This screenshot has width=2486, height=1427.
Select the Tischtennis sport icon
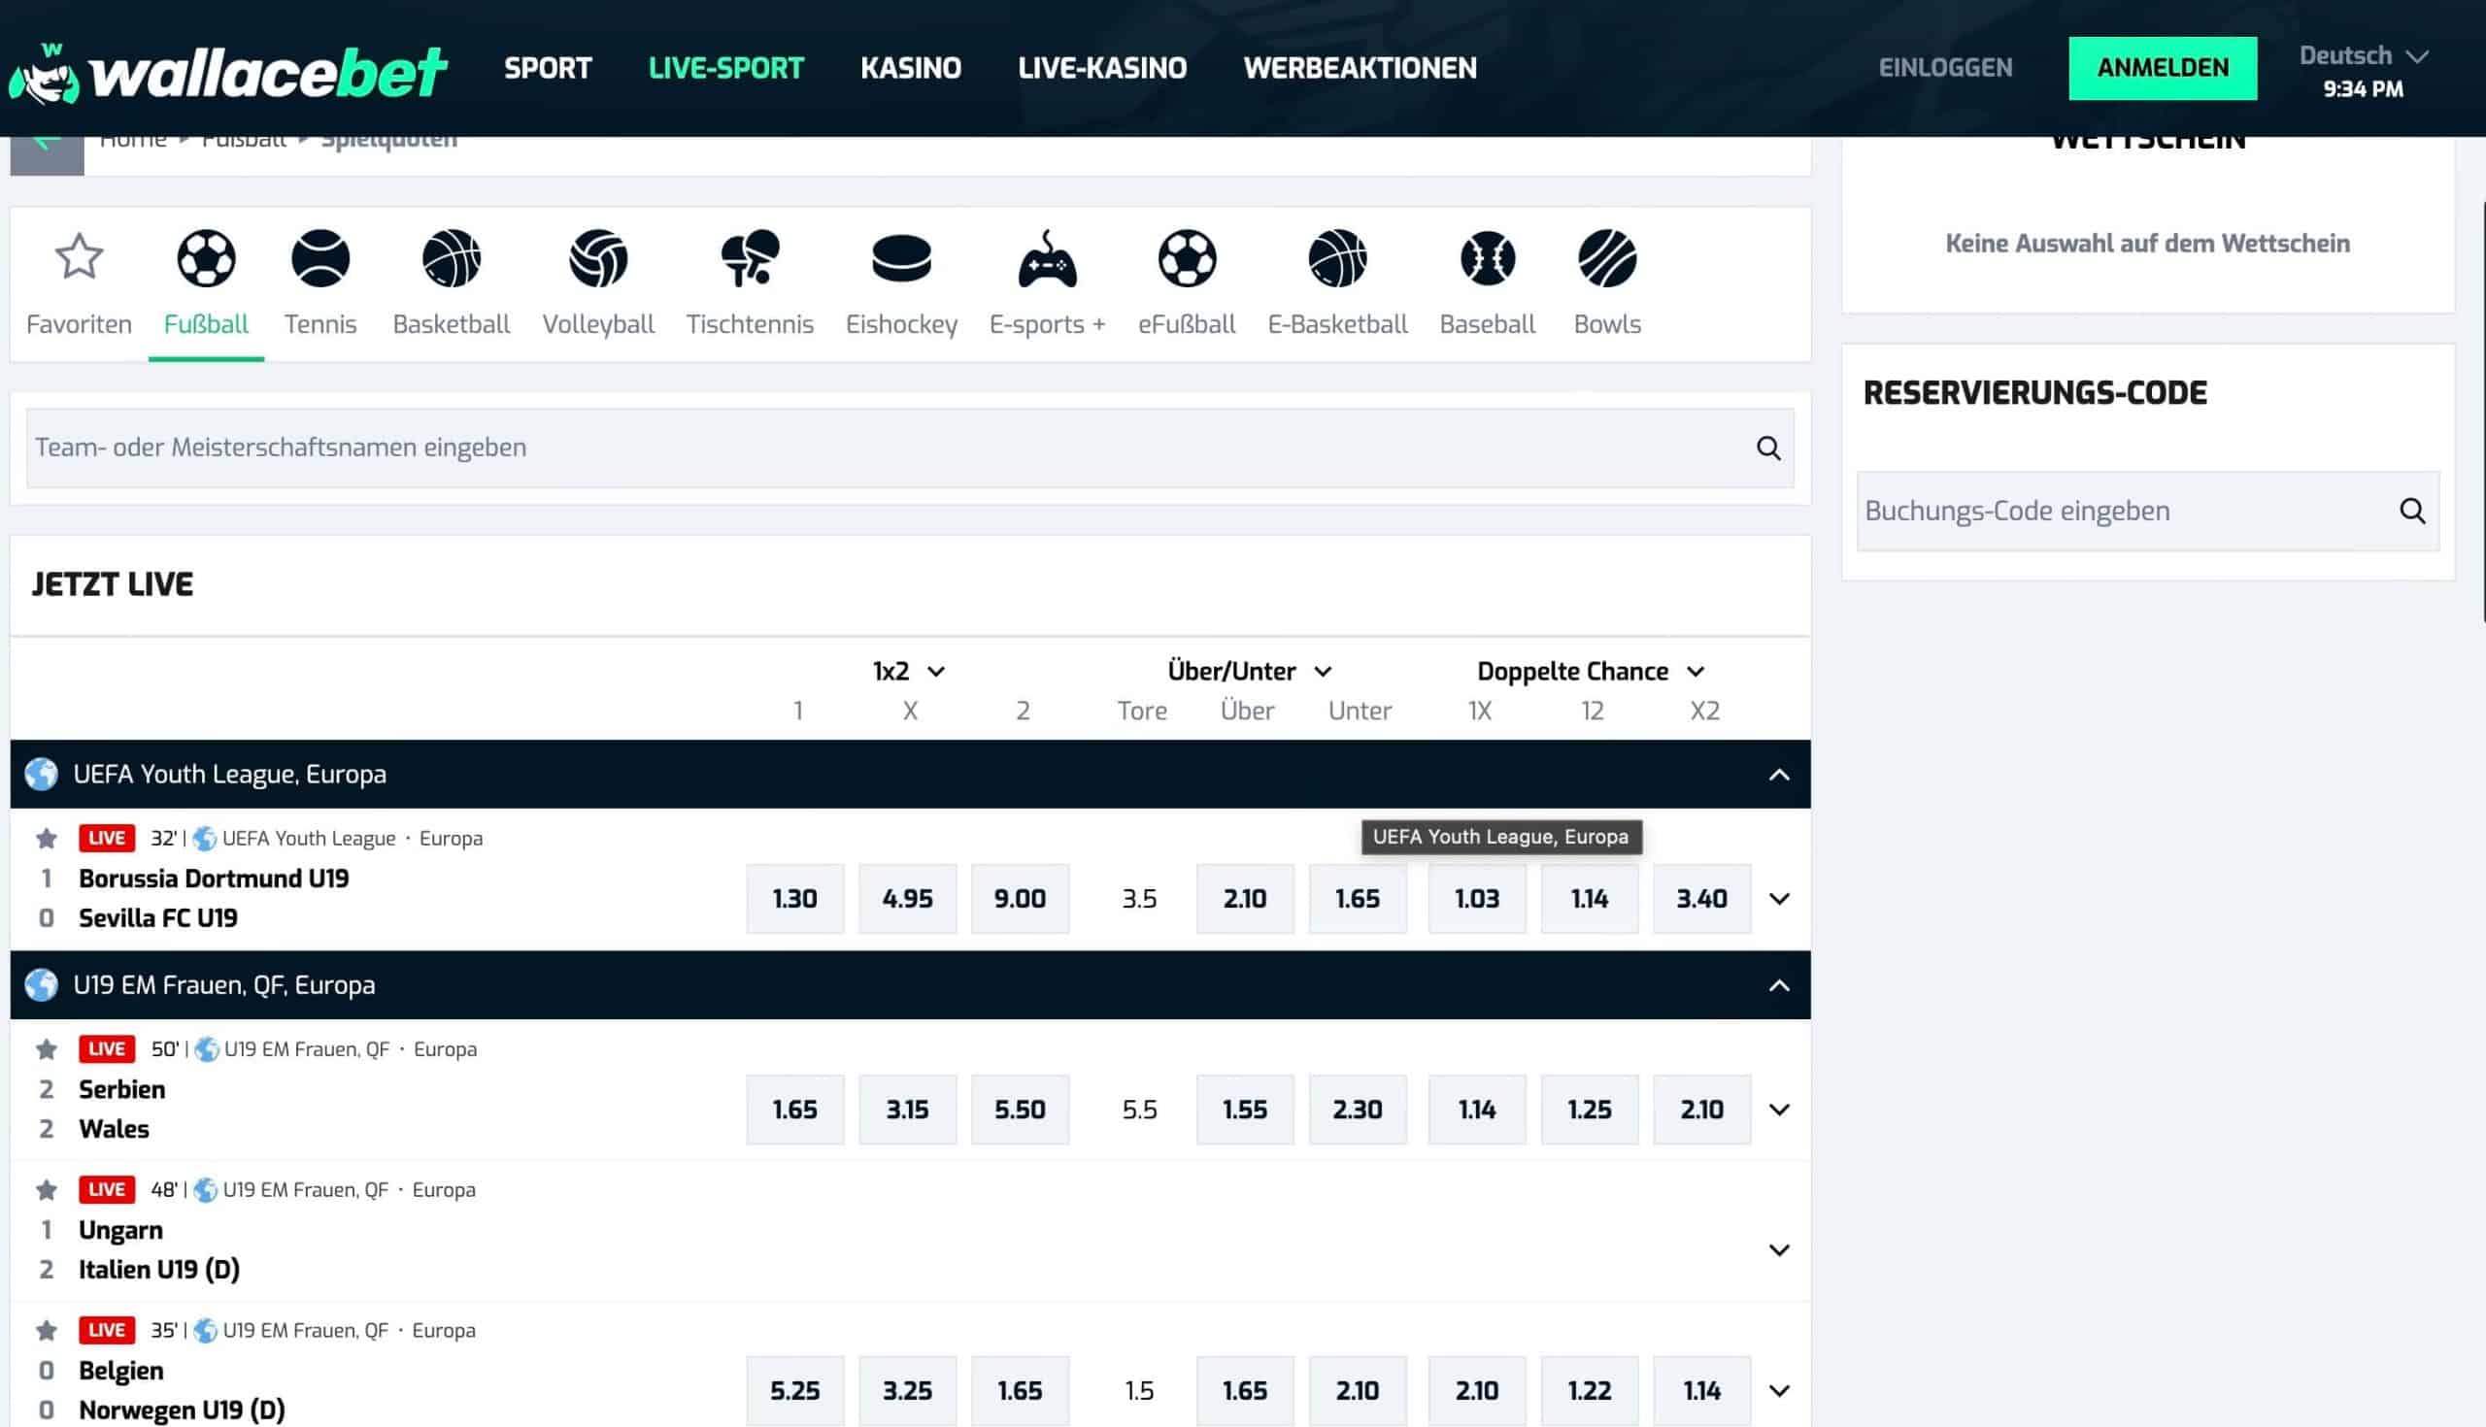(x=750, y=259)
